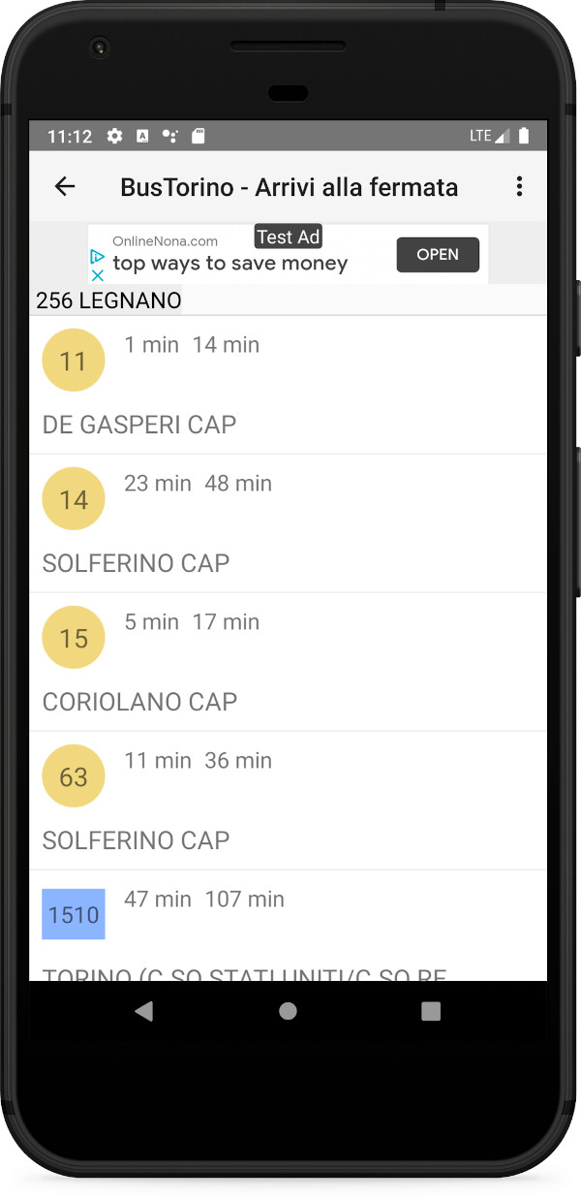Screen dimensions: 581x1200
Task: Tap the yellow line 15 circle badge
Action: [74, 638]
